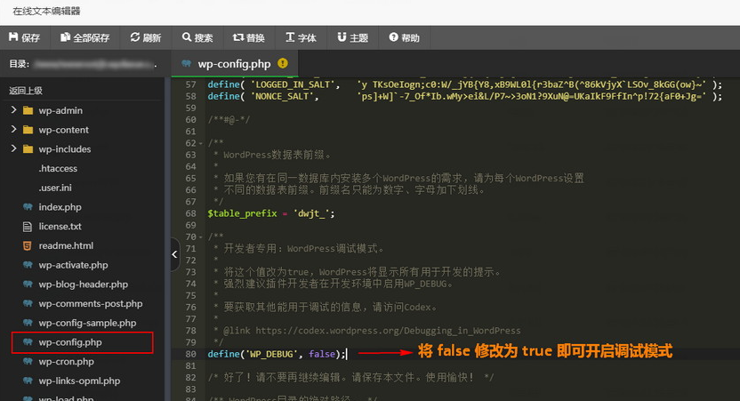Viewport: 740px width, 401px height.
Task: Click the PHP icon beside wp-cron.php
Action: point(28,361)
